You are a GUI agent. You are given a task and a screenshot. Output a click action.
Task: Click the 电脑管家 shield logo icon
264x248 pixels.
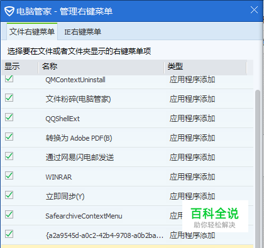point(9,11)
